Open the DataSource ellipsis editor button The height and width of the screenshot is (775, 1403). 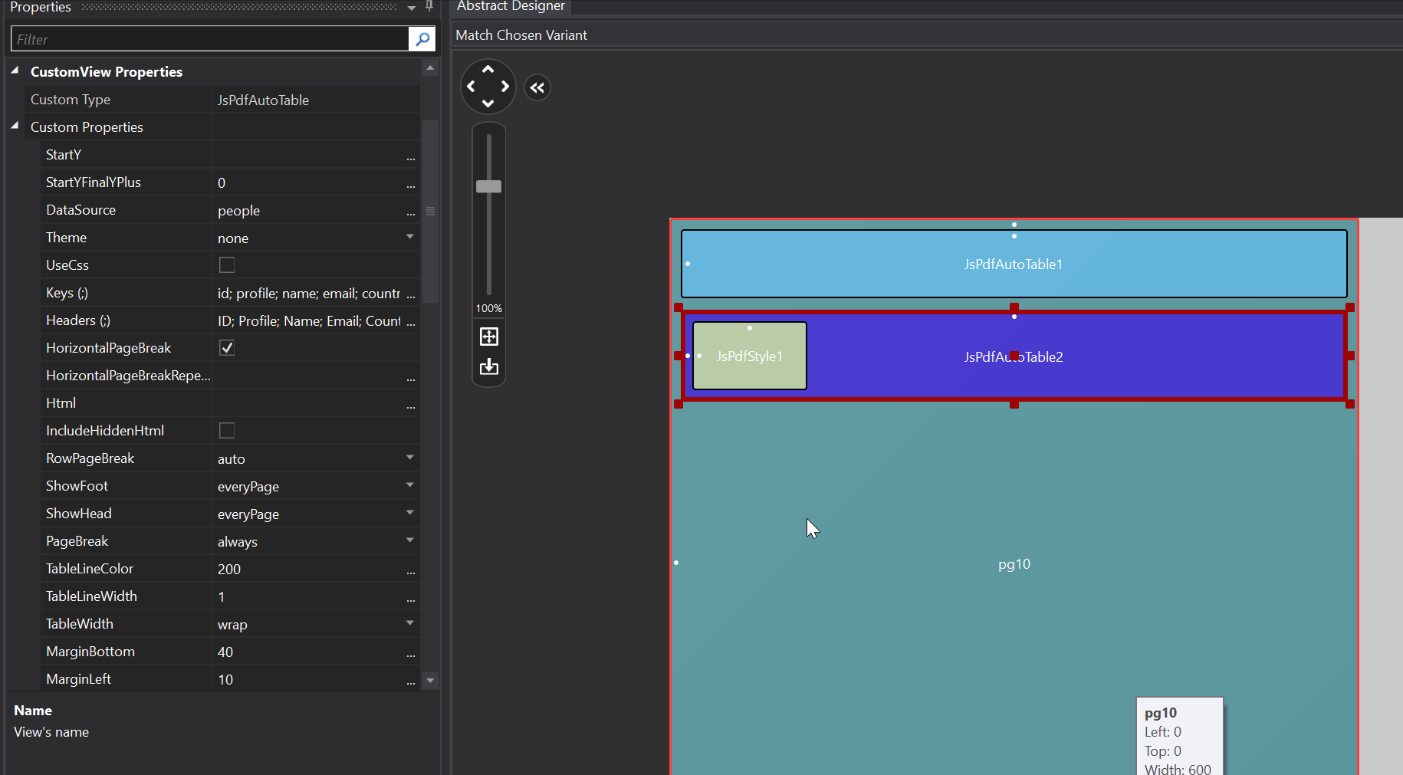(x=411, y=212)
